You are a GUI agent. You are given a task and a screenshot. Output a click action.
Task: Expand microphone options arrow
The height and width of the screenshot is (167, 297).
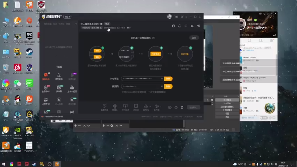(150, 107)
